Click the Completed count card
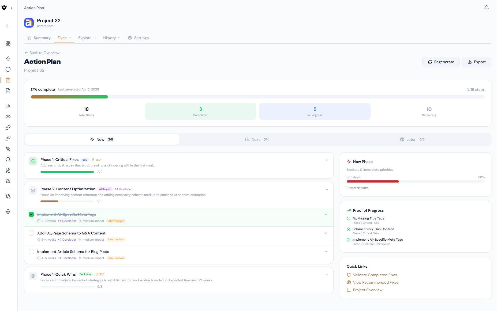Image resolution: width=497 pixels, height=311 pixels. click(x=201, y=111)
